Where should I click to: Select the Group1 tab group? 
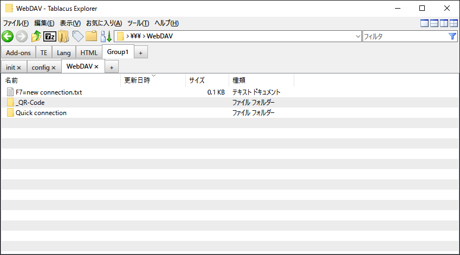coord(118,52)
